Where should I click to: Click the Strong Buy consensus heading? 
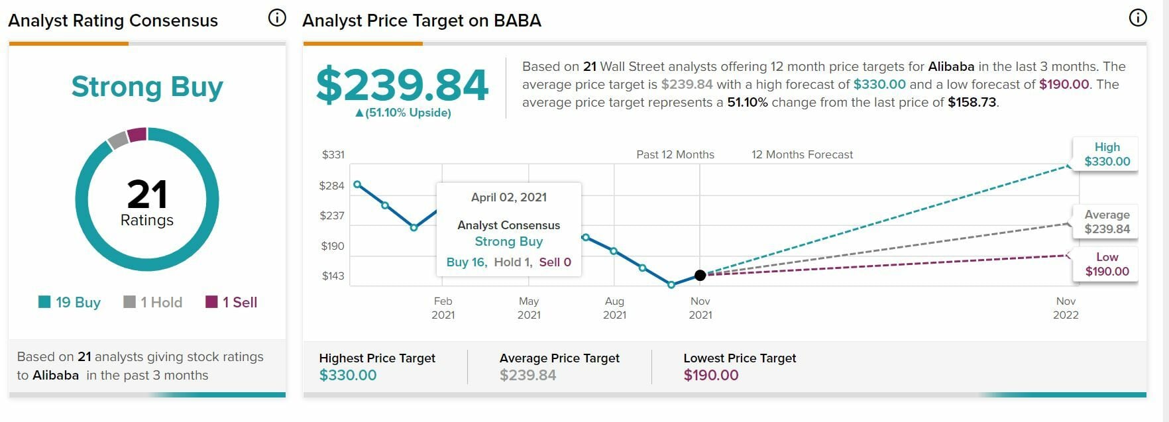pyautogui.click(x=147, y=87)
